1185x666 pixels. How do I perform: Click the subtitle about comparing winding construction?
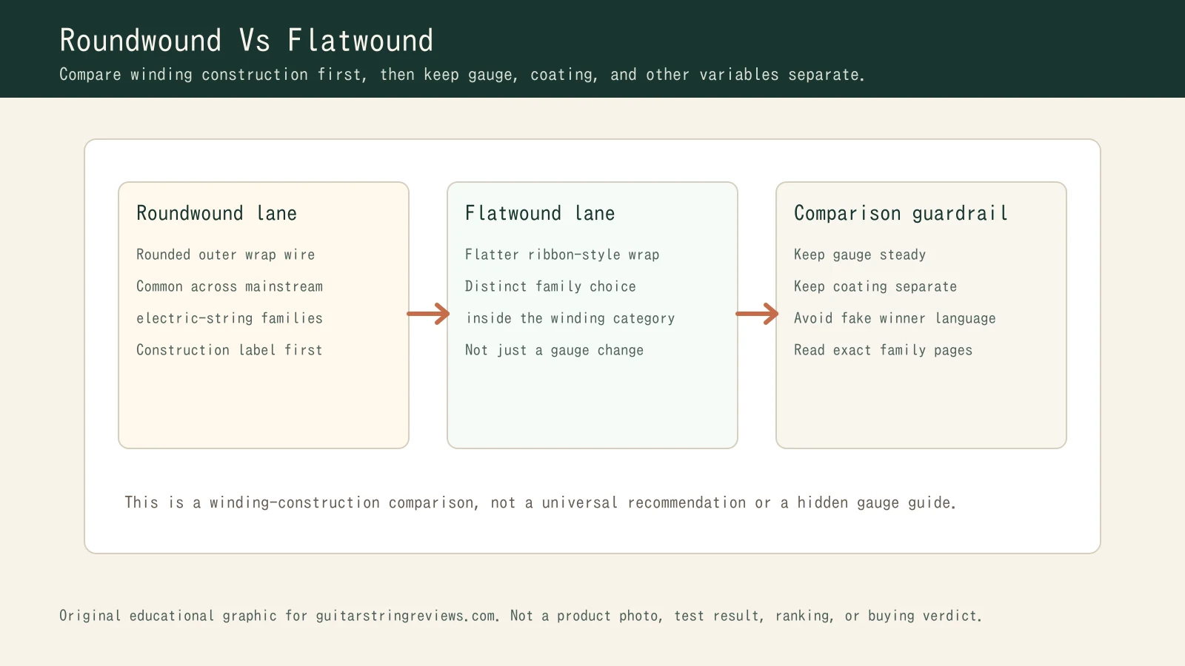tap(461, 75)
